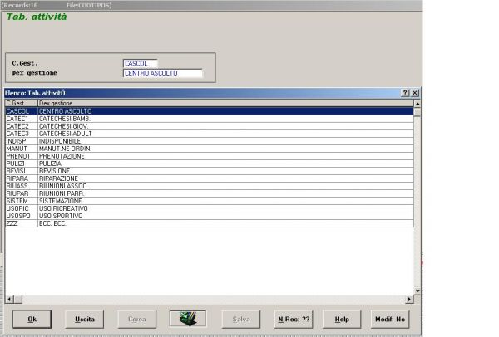
Task: Click the Des gestione field with CENTRO ASCOLTO
Action: pos(162,73)
